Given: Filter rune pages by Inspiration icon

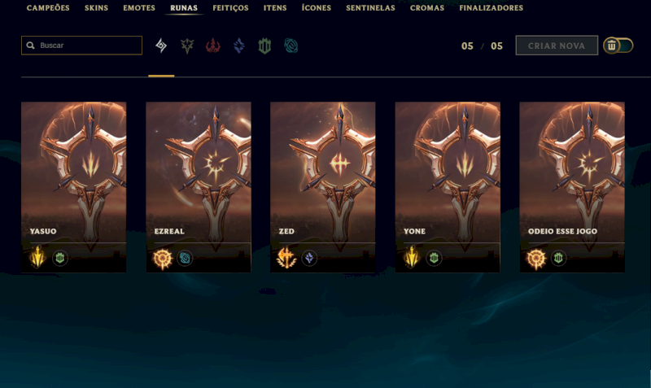Looking at the screenshot, I should (291, 46).
